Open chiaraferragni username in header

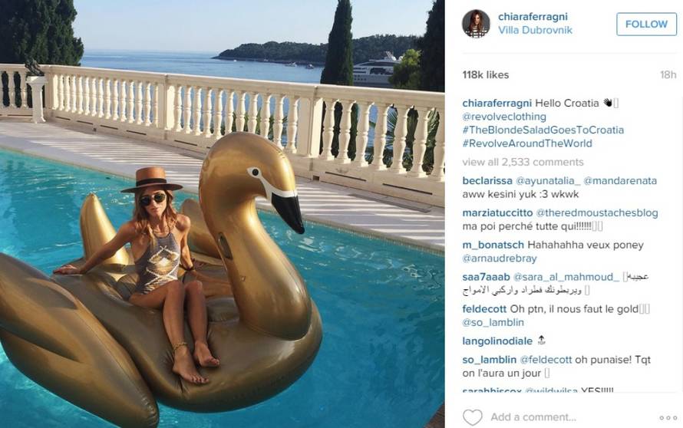[x=533, y=17]
